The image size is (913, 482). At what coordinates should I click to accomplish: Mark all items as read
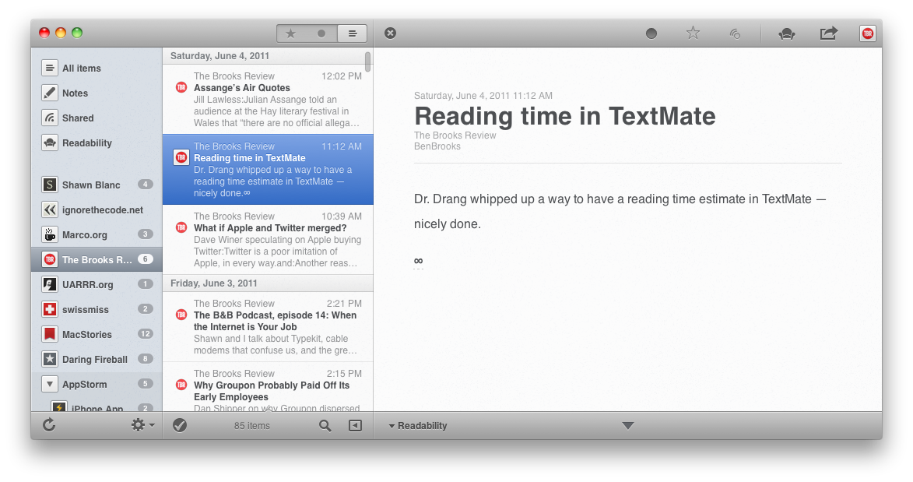(x=180, y=426)
